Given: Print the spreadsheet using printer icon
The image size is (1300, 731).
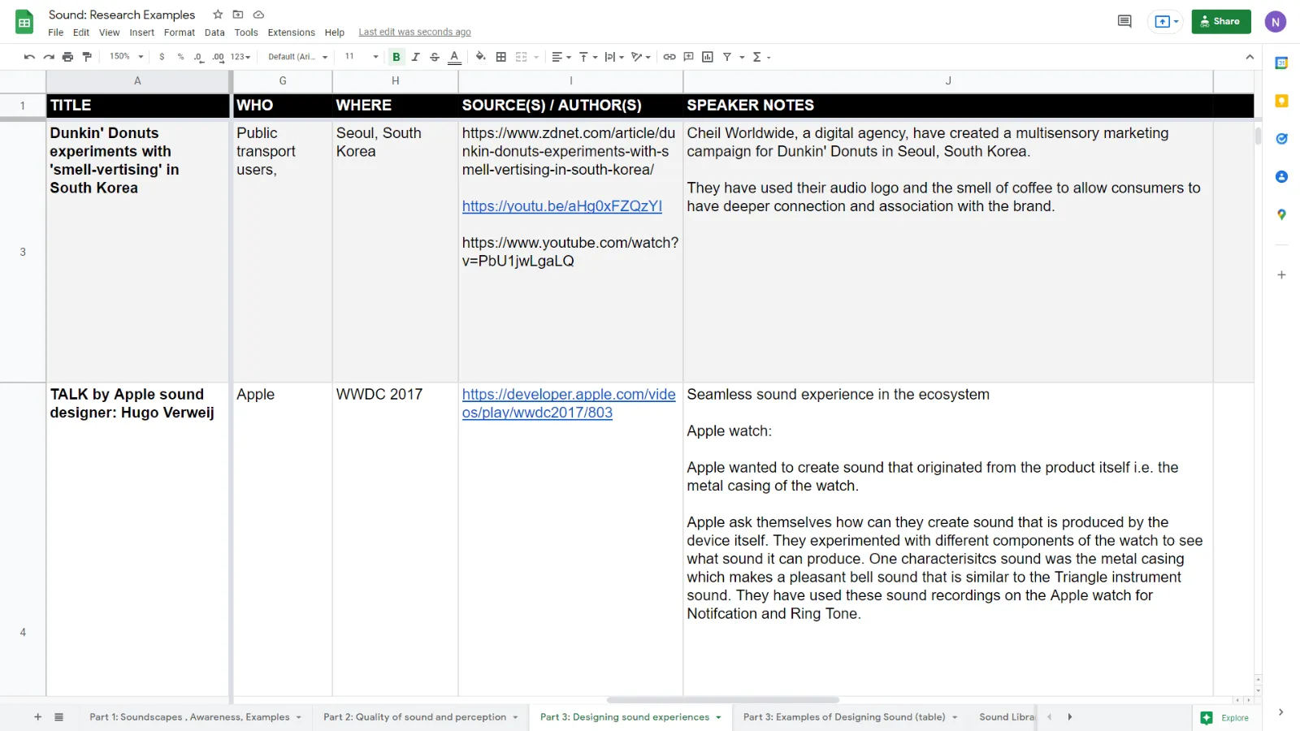Looking at the screenshot, I should (67, 57).
